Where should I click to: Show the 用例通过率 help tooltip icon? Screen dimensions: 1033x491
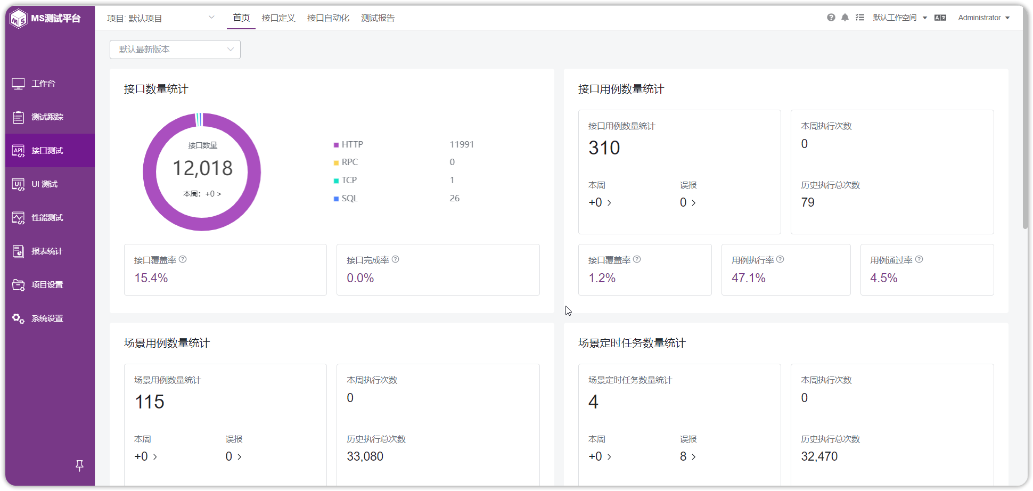point(919,259)
